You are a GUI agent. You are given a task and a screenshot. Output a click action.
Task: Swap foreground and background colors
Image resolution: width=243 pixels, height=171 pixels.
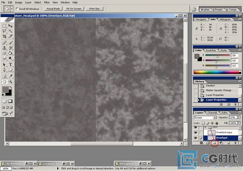10,87
